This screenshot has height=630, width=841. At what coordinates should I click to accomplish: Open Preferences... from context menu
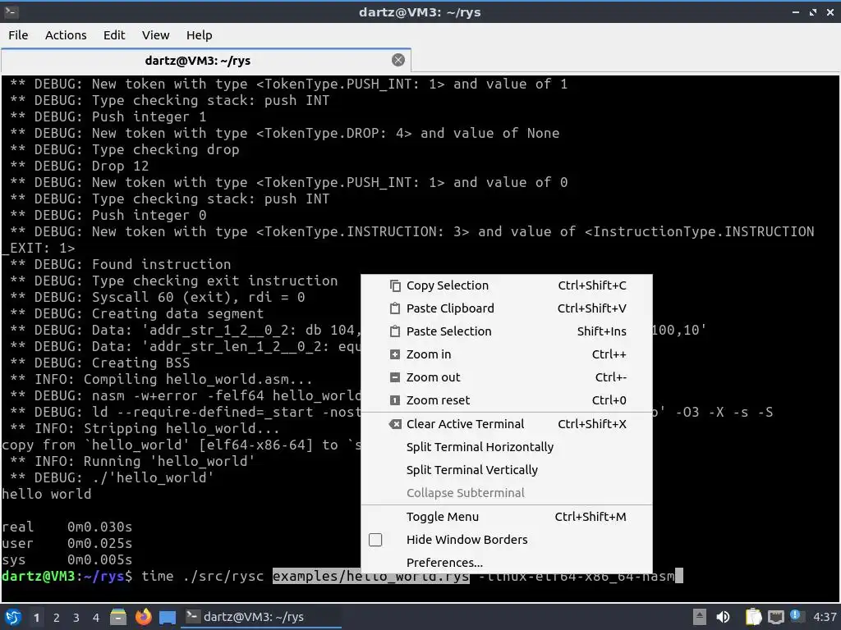coord(506,563)
